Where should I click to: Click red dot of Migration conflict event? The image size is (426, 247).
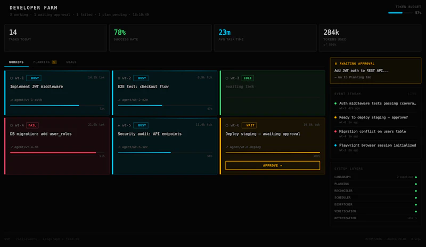coord(335,131)
